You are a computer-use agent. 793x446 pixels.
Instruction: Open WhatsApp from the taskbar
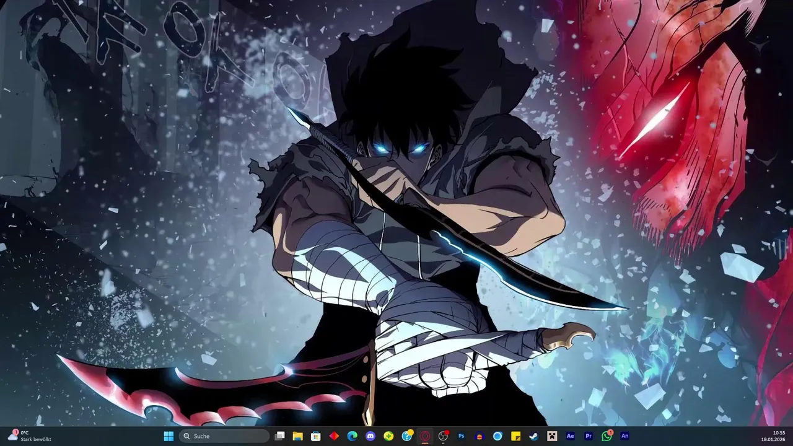(607, 436)
